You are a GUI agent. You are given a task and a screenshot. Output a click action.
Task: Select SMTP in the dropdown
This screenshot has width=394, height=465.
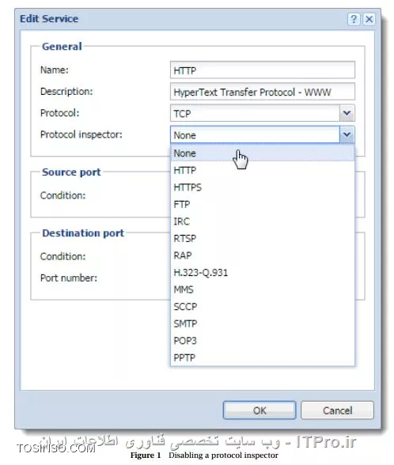click(x=263, y=324)
